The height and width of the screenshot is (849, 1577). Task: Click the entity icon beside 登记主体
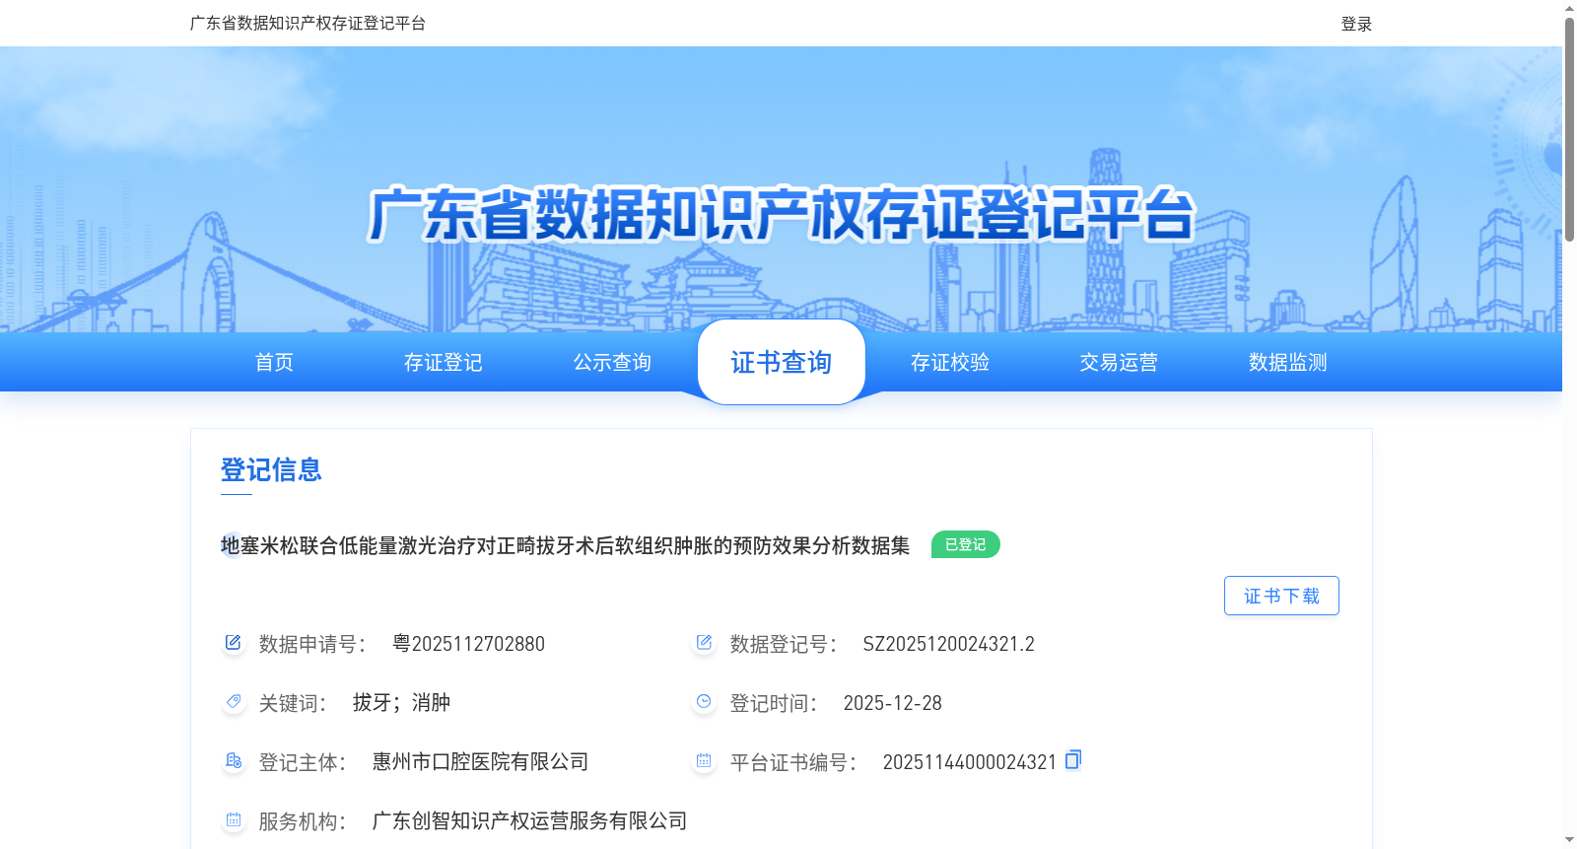pos(233,761)
